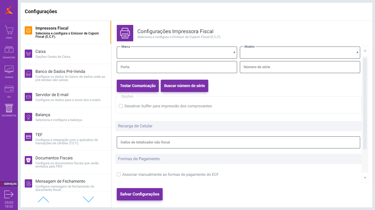Select Banco de Dados Pré-Venda settings
Screen dimensions: 375x210
point(66,75)
